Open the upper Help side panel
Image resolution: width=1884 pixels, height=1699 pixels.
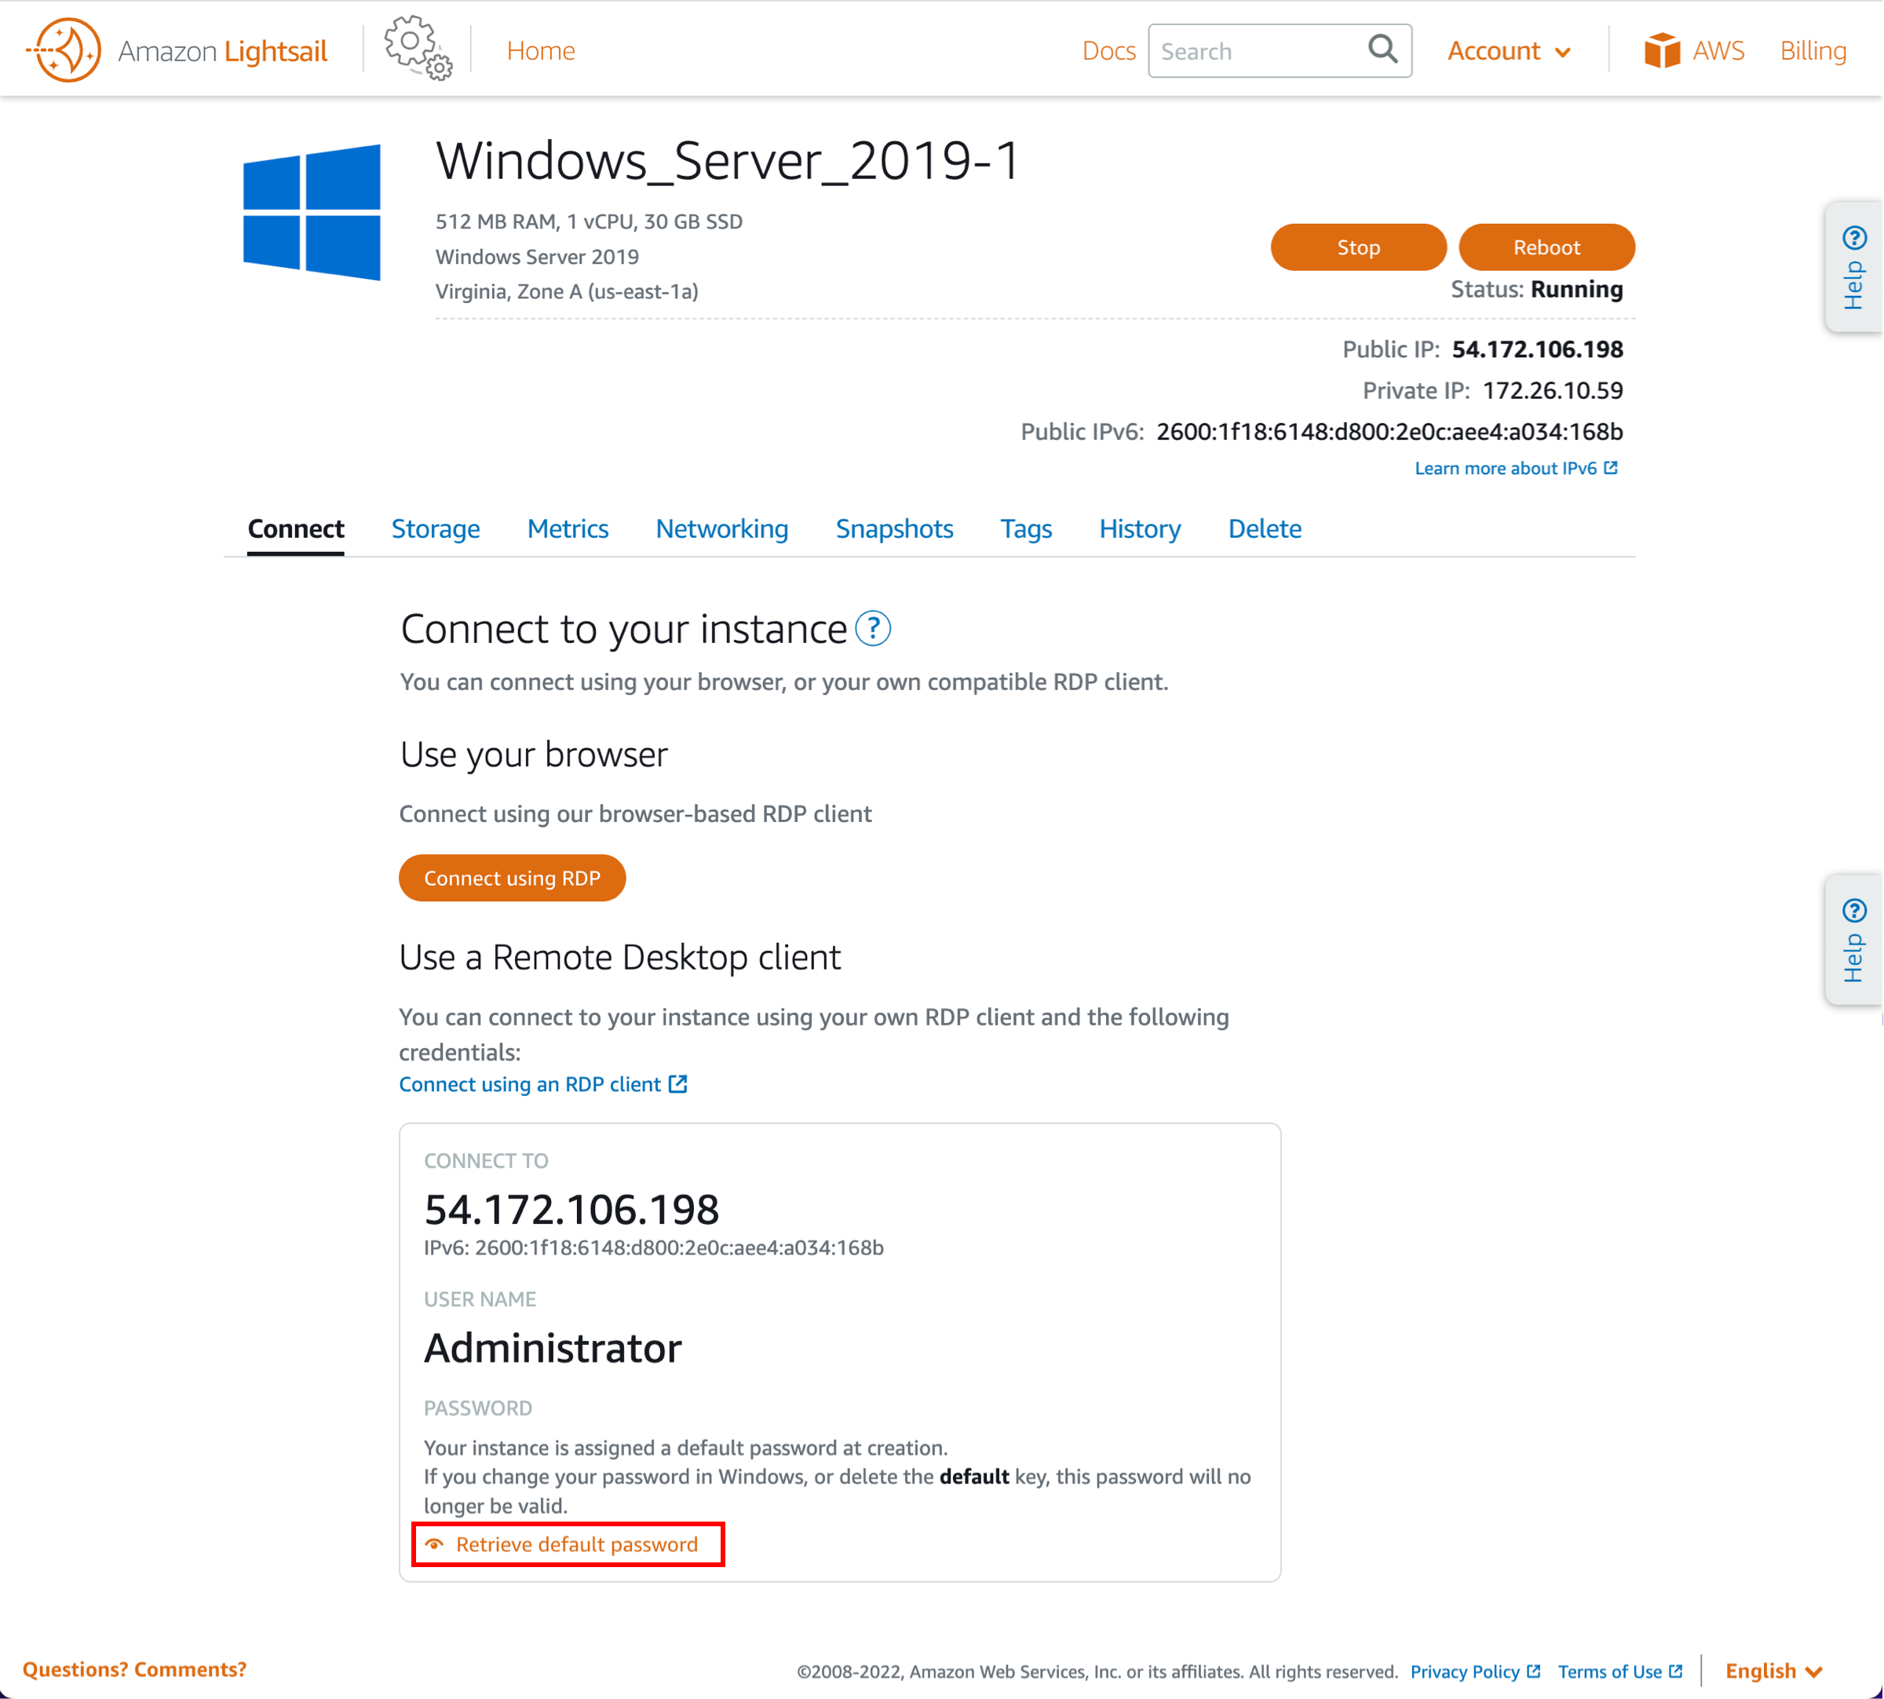click(x=1853, y=266)
